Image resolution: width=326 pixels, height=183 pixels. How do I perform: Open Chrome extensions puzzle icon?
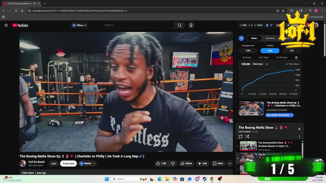[x=292, y=11]
